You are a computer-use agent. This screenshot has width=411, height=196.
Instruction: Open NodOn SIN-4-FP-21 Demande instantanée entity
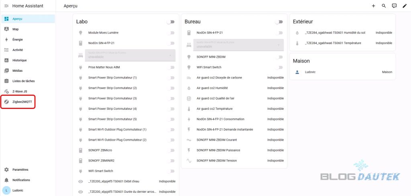point(225,129)
